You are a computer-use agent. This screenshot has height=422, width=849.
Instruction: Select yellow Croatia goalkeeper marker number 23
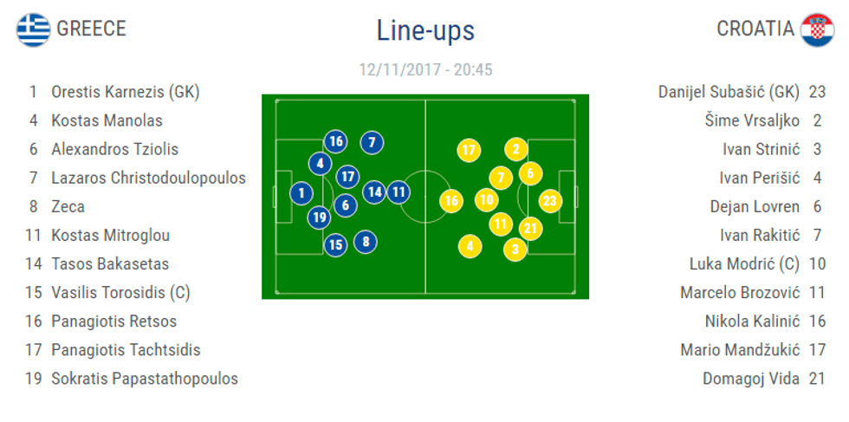point(550,201)
